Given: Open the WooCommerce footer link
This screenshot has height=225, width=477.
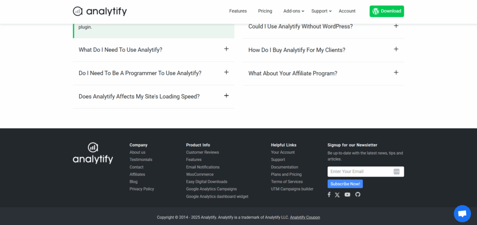Looking at the screenshot, I should (x=200, y=175).
